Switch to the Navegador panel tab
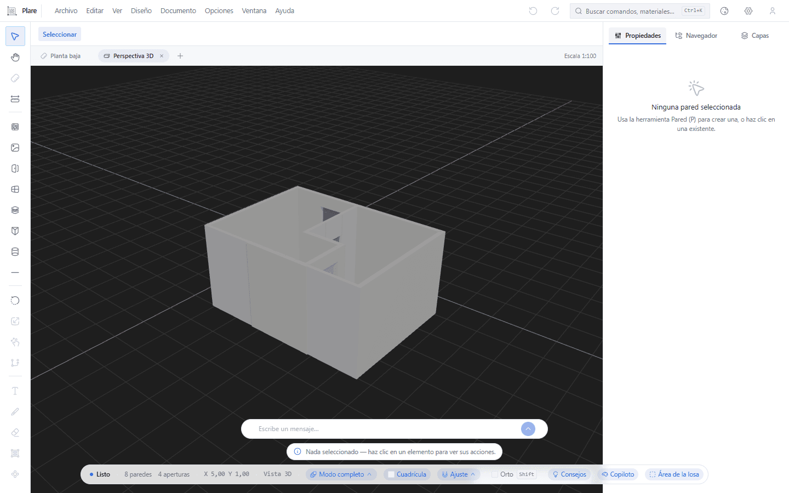 [696, 36]
